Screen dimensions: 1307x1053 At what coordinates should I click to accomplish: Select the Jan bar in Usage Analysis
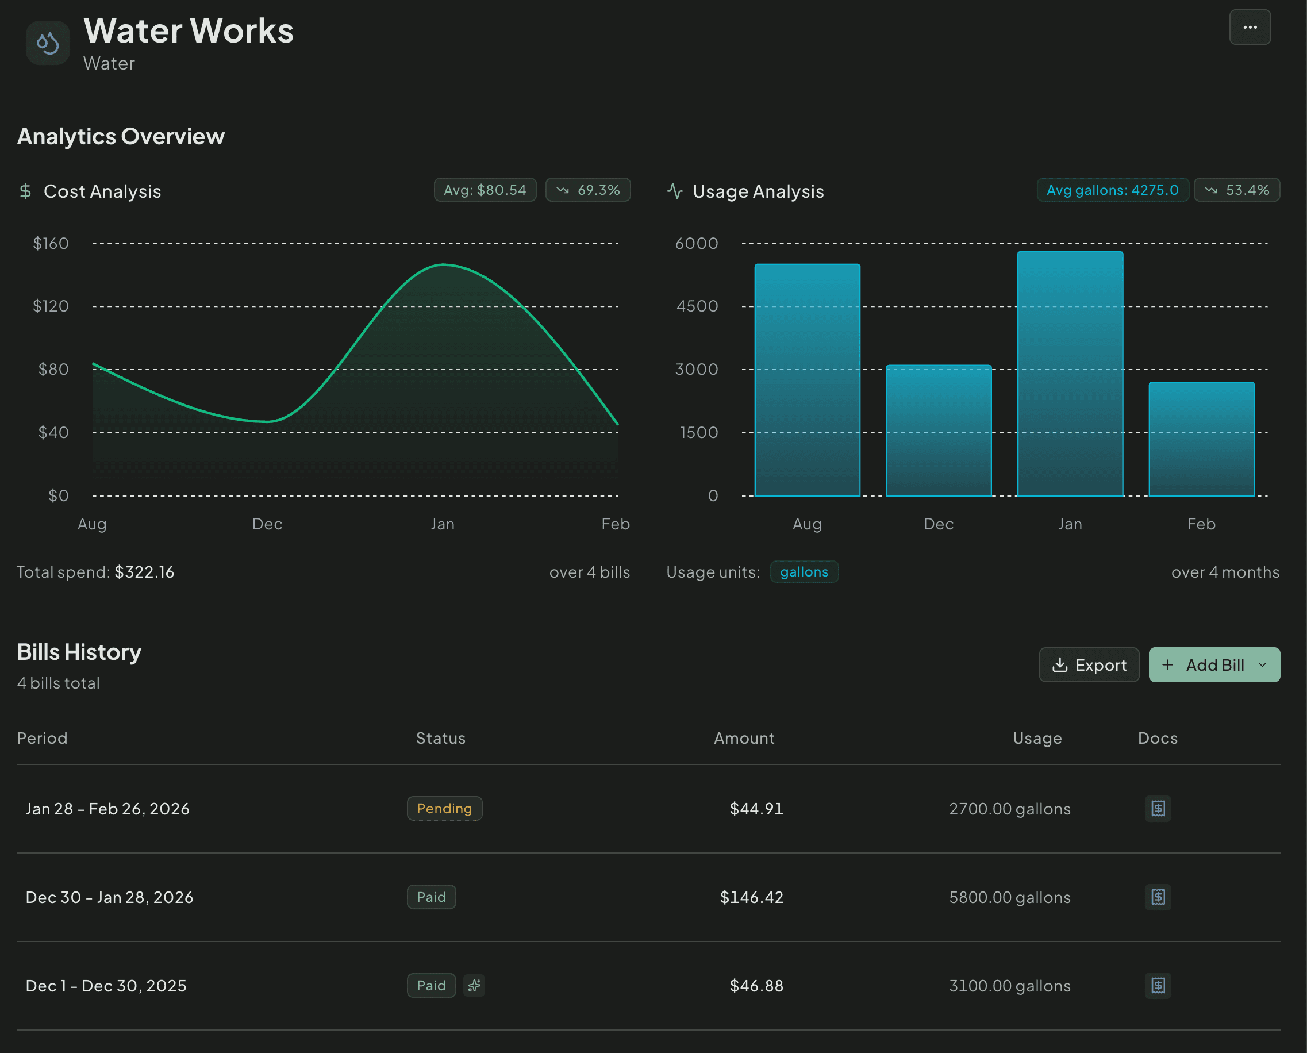pos(1070,373)
